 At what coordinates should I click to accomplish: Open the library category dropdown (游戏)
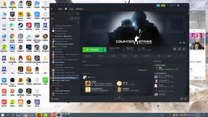click(x=60, y=19)
